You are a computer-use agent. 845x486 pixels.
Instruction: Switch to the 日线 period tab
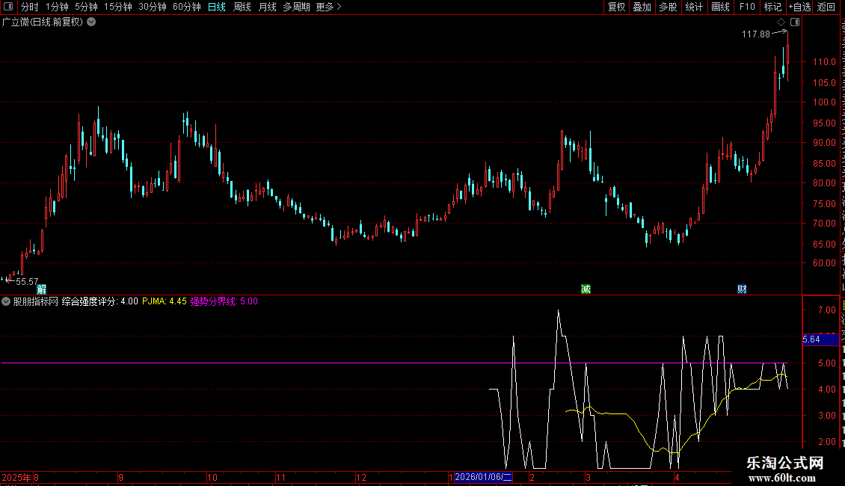coord(217,7)
